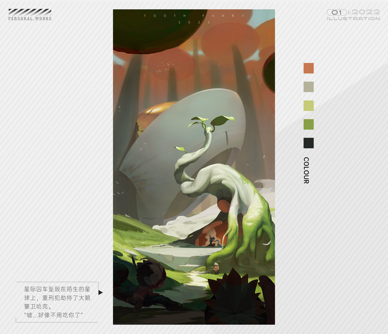Click the medium green colour swatch
The height and width of the screenshot is (334, 388).
tap(309, 124)
